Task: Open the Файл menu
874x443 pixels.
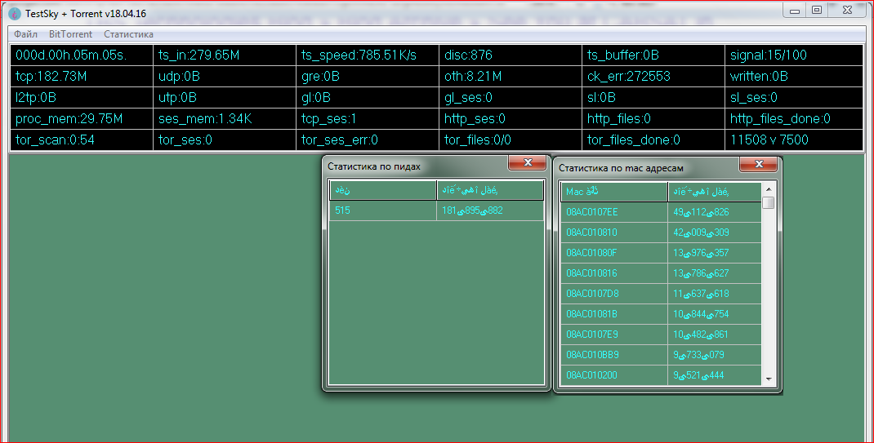Action: [25, 34]
